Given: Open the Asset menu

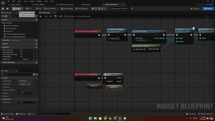Looking at the screenshot, I should point(19,1).
